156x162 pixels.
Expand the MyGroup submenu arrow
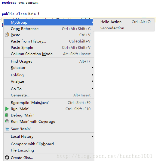[92, 22]
